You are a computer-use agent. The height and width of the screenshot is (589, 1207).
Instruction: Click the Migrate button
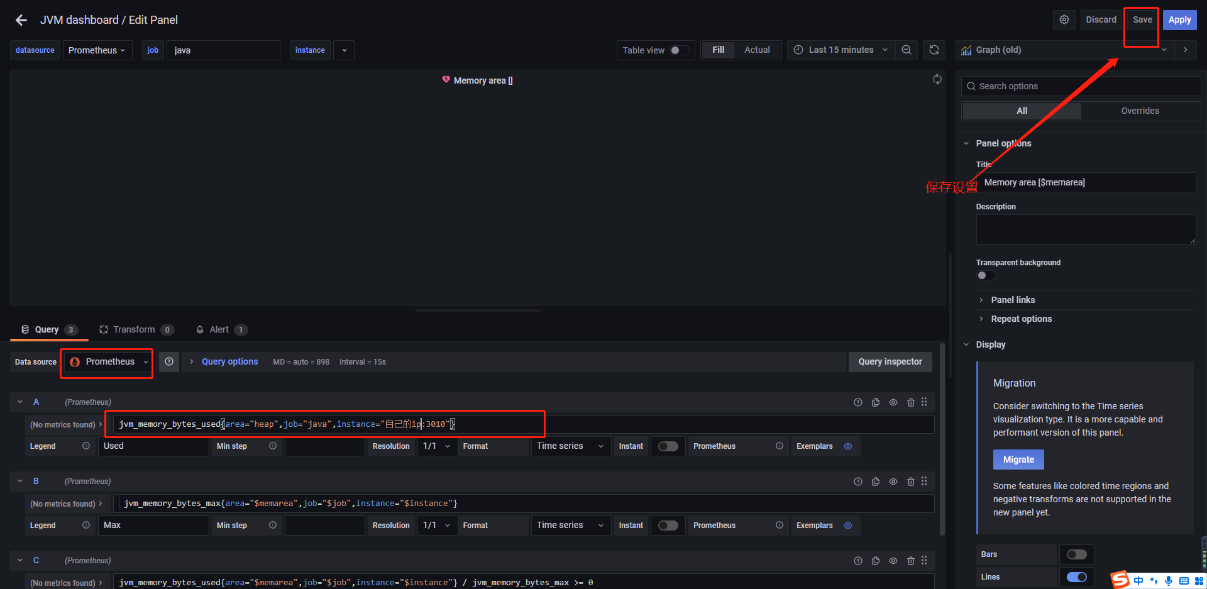point(1018,460)
